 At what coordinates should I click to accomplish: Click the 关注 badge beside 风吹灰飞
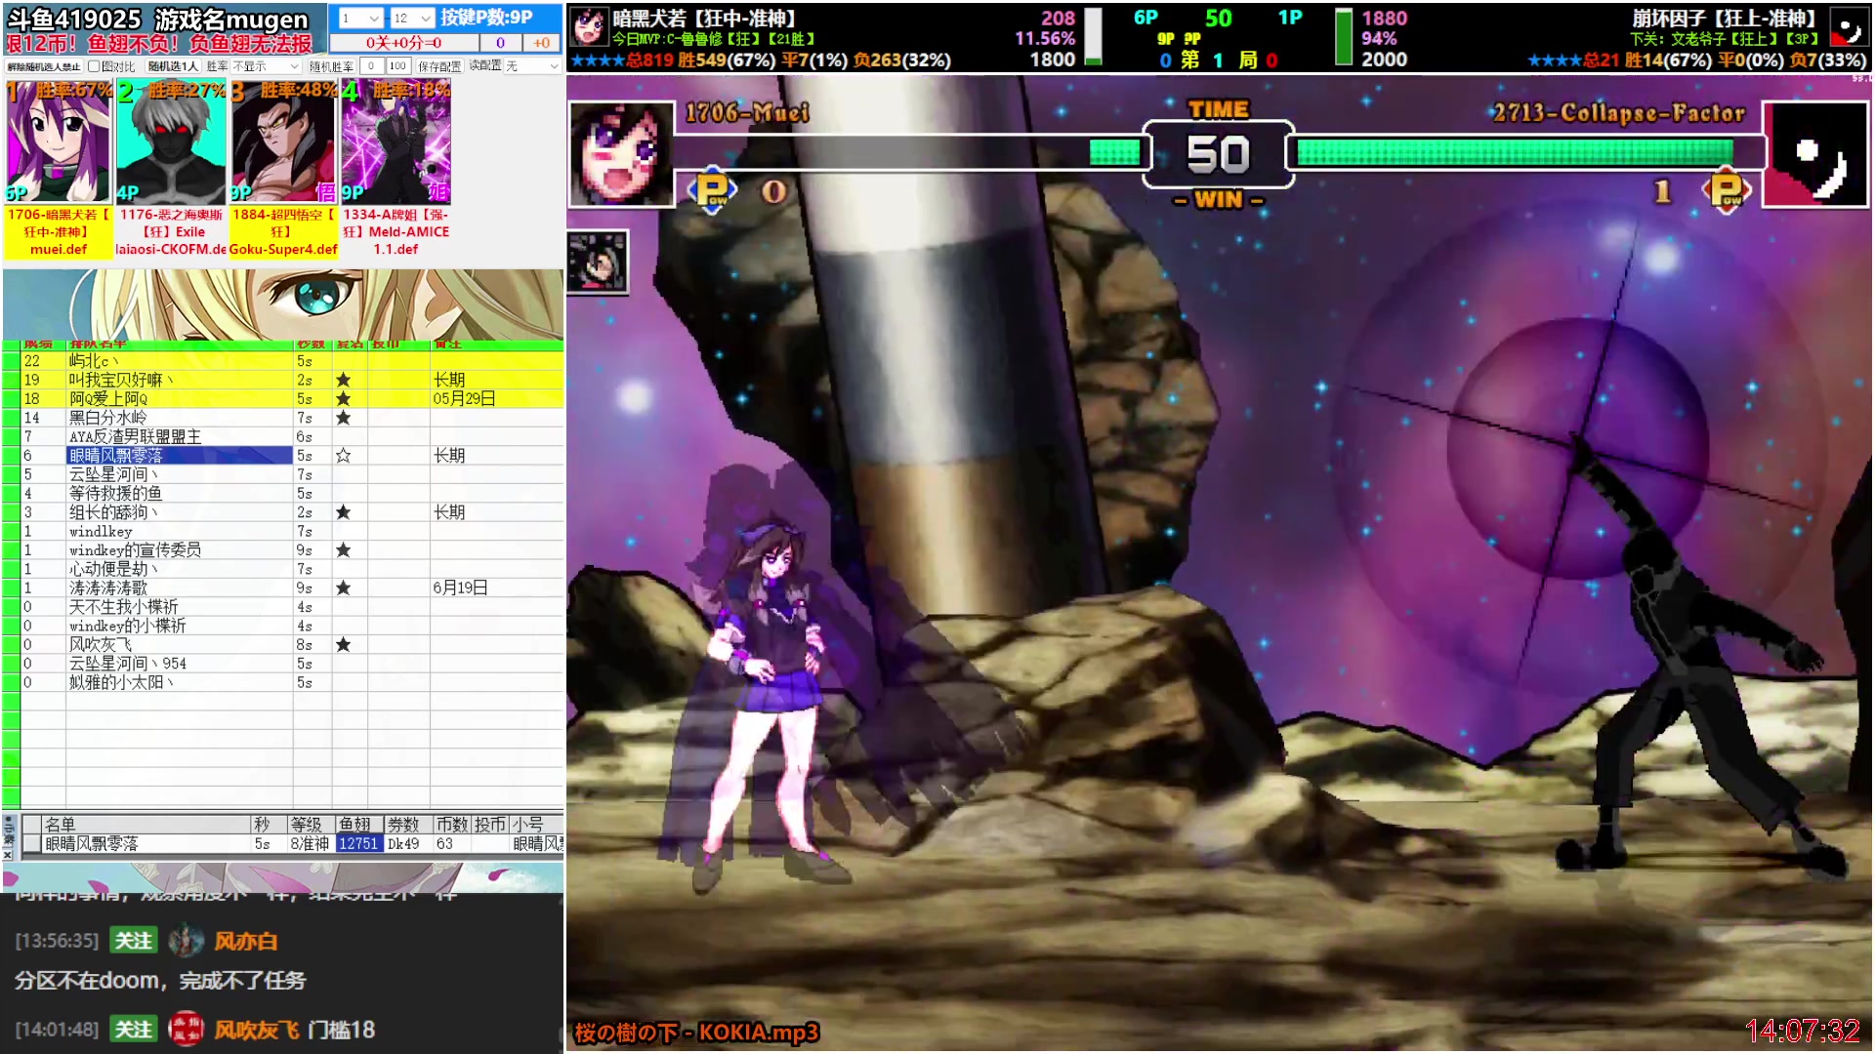[x=134, y=1030]
